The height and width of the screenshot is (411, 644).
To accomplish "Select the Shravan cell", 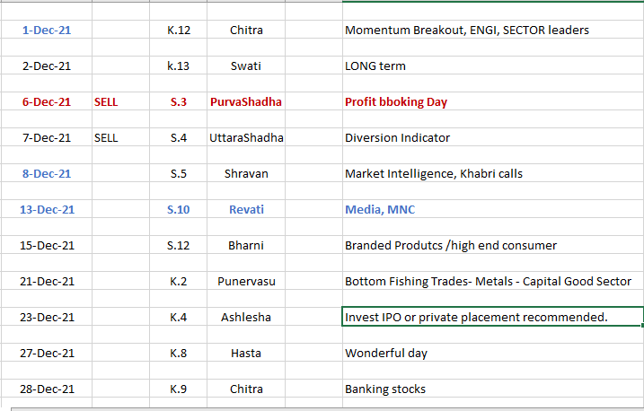I will (x=246, y=173).
